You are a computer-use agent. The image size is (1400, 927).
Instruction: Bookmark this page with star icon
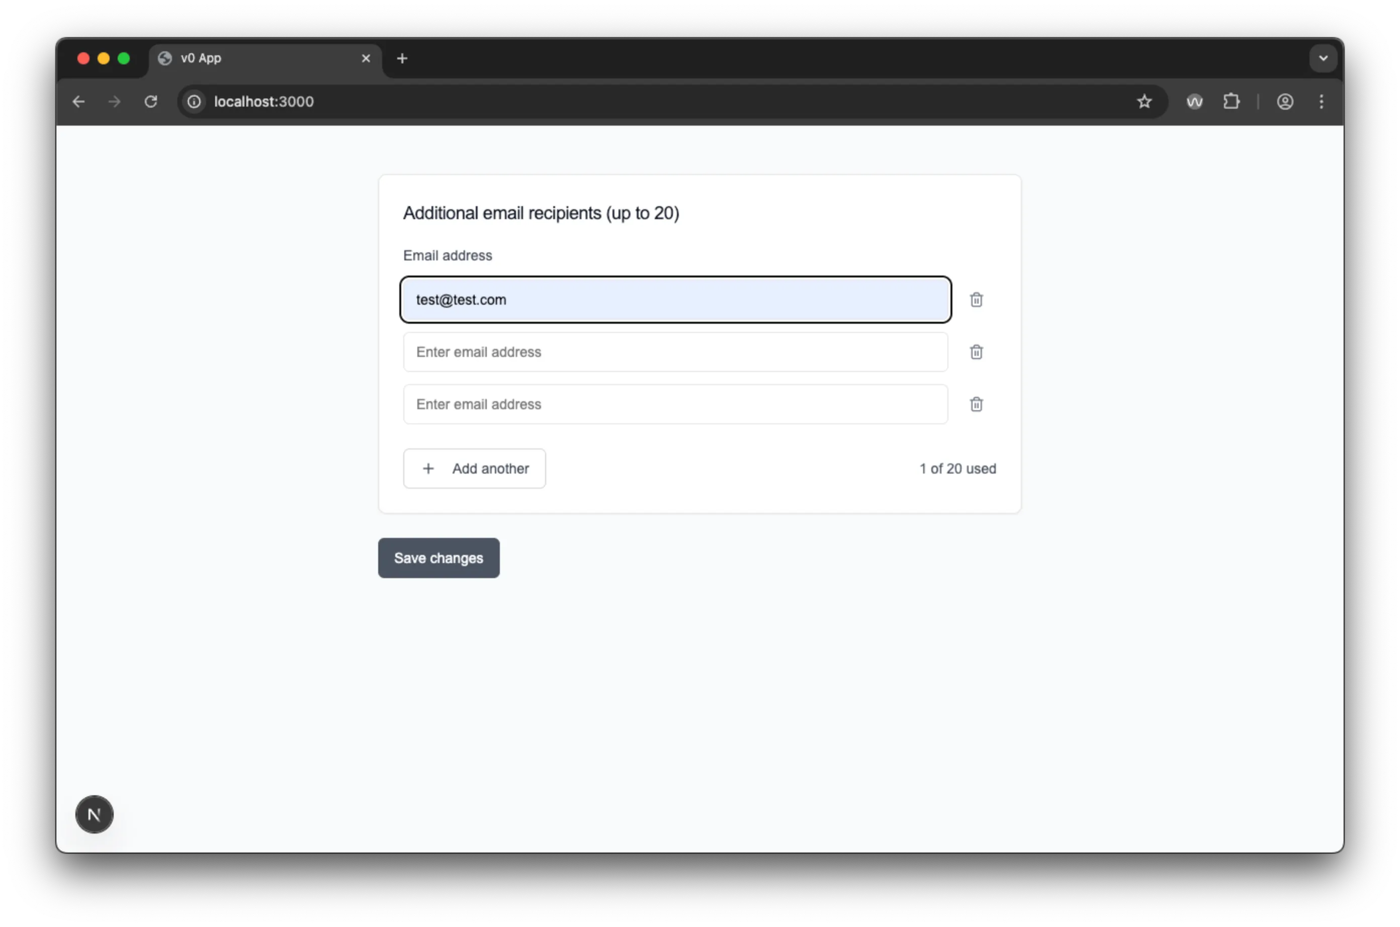pyautogui.click(x=1144, y=102)
